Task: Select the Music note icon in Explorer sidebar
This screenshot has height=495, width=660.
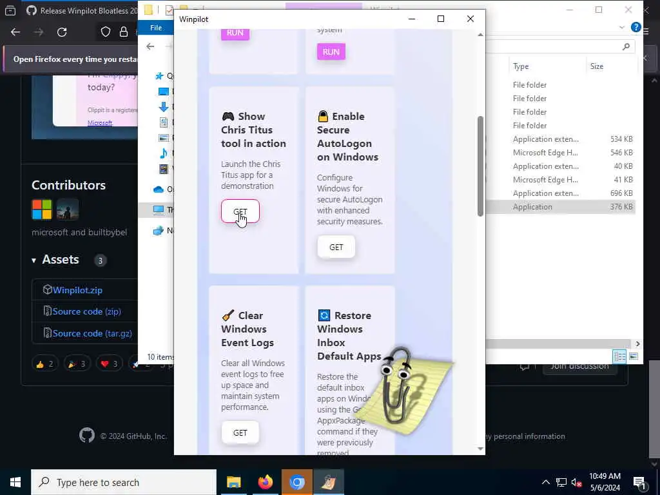Action: 163,153
